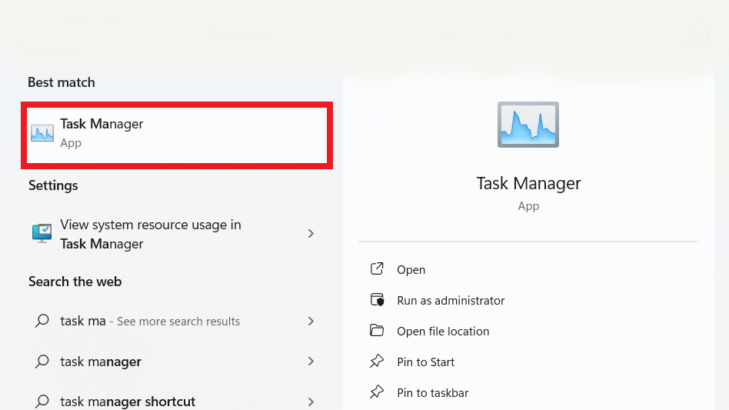Choose Pin to taskbar
Viewport: 729px width, 410px height.
click(432, 392)
